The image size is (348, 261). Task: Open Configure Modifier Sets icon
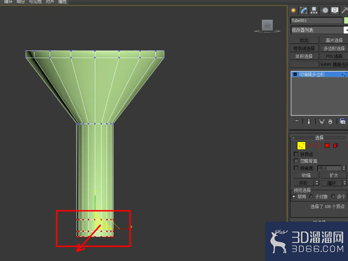pyautogui.click(x=343, y=122)
